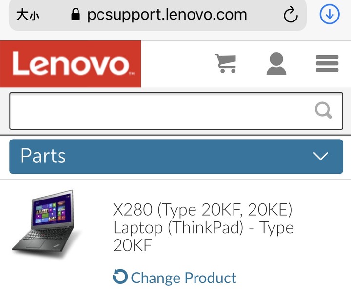Reload the page with the refresh icon

tap(291, 15)
